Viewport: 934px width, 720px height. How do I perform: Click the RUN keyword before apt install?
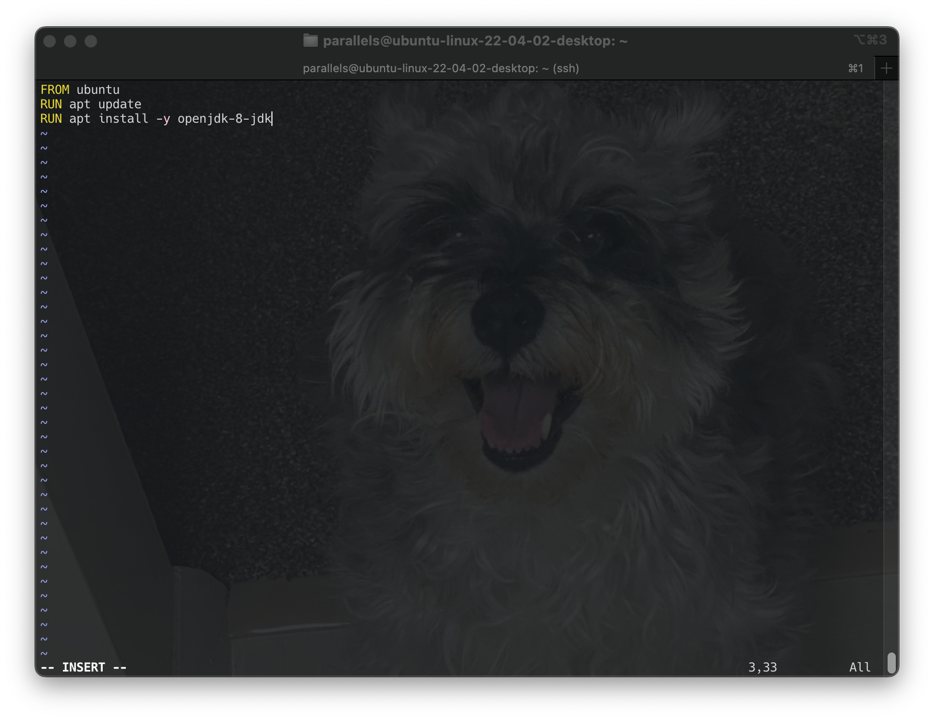[51, 119]
